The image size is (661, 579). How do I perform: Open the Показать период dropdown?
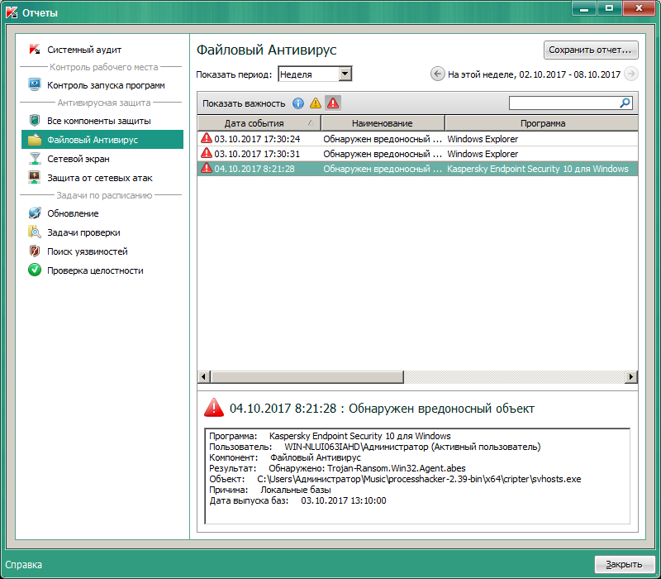345,74
